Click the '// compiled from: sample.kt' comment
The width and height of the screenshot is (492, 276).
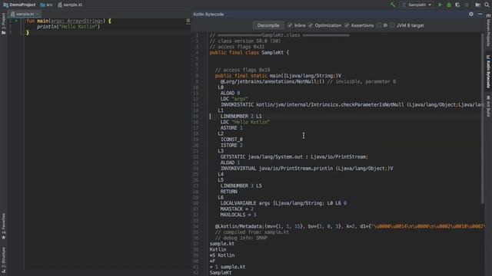[x=252, y=232]
